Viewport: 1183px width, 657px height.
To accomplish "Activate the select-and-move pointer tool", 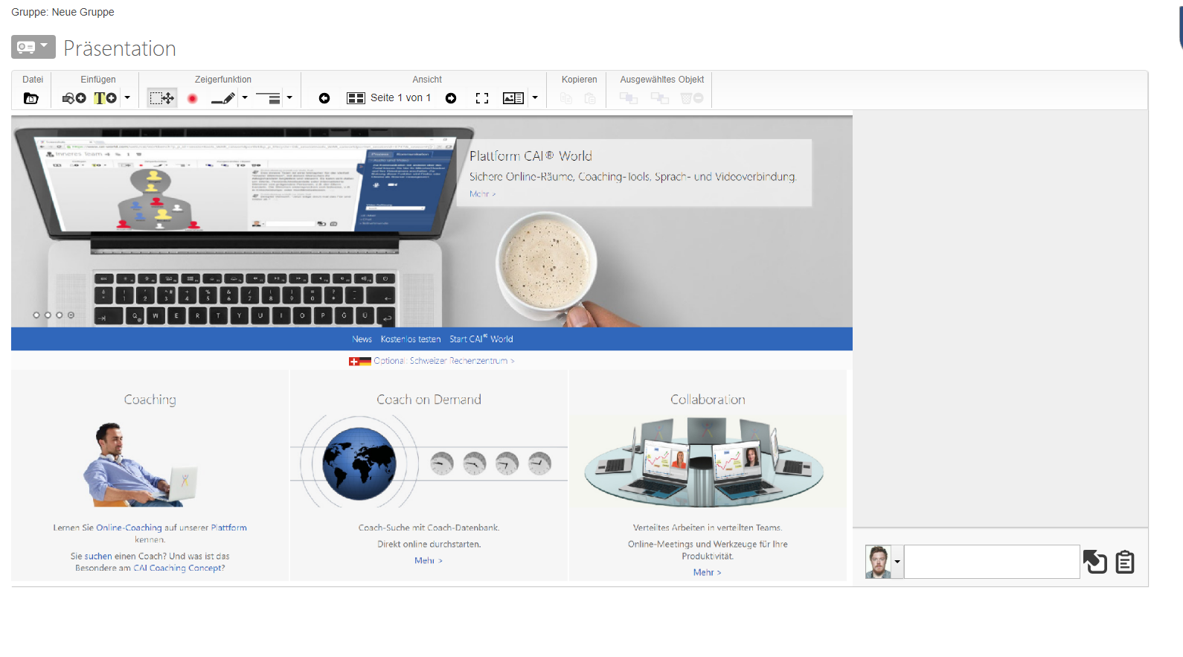I will (162, 98).
